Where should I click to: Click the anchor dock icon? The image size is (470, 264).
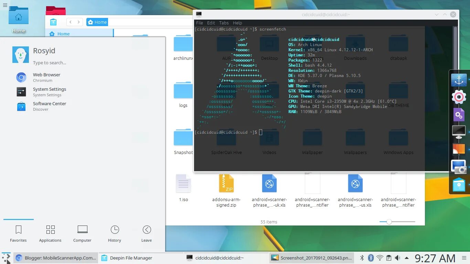pos(459,80)
